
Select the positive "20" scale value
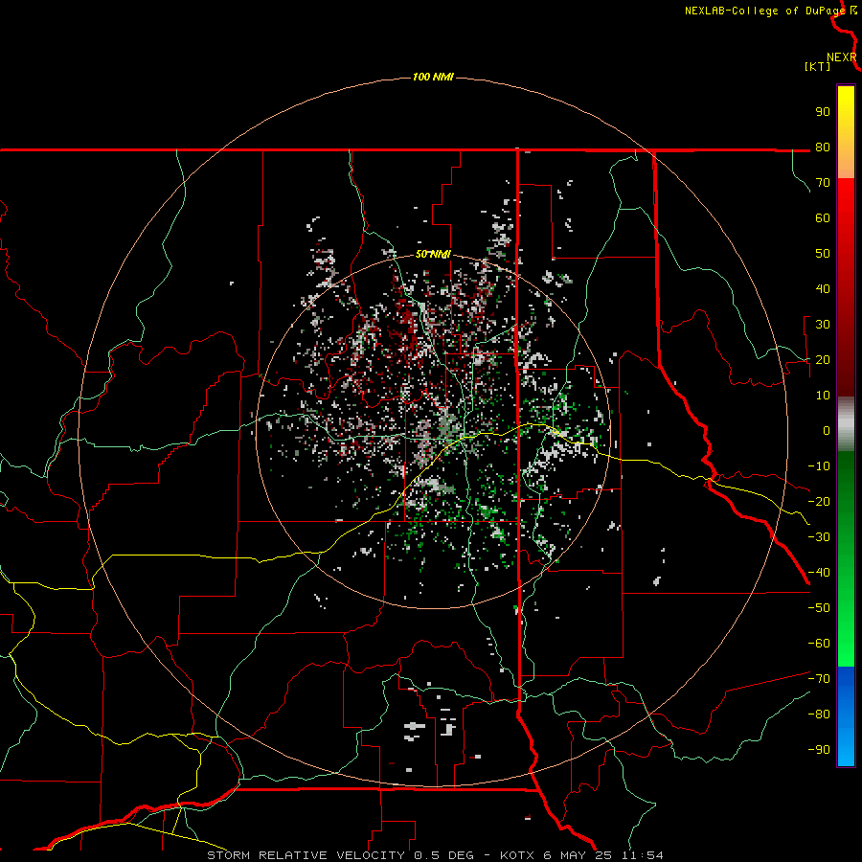(x=823, y=359)
